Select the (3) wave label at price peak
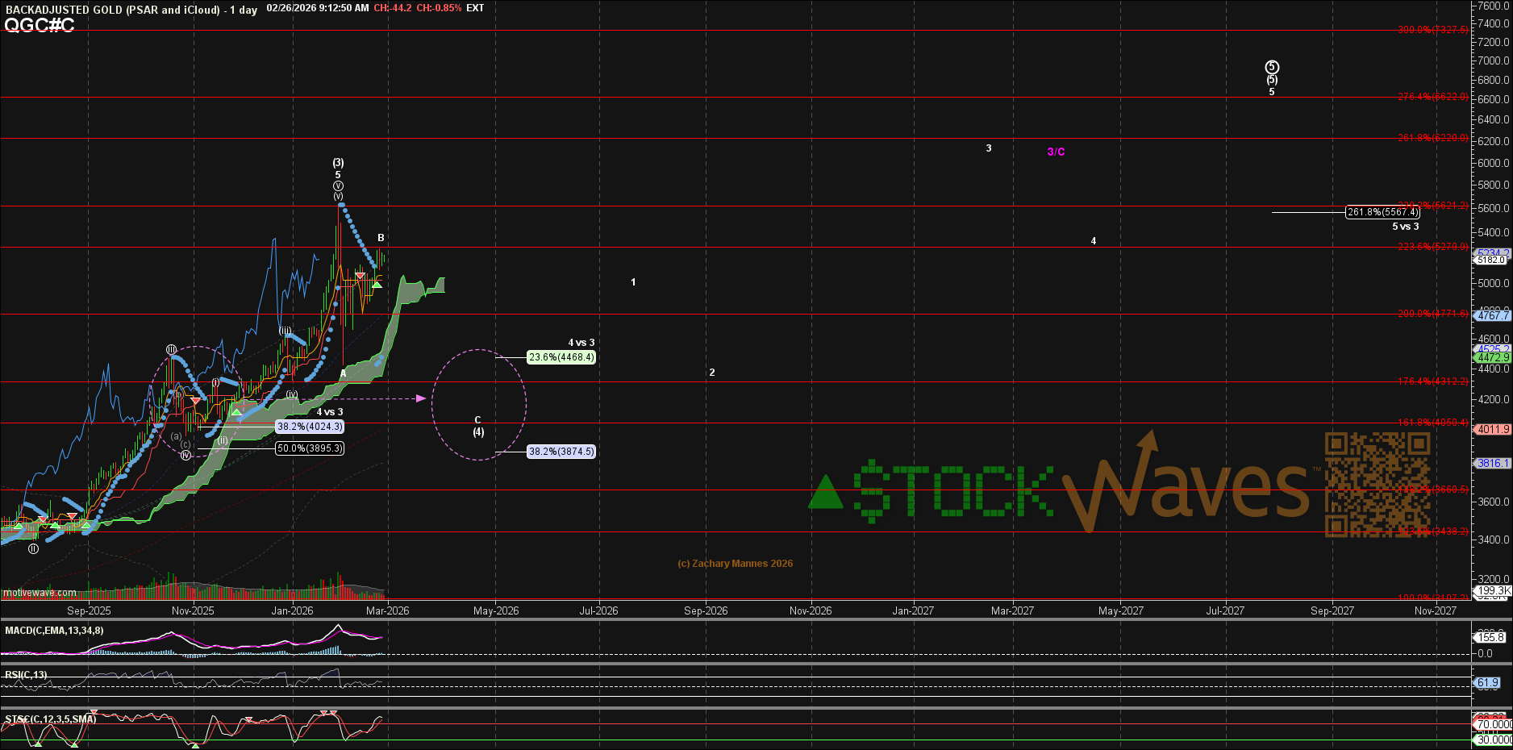The width and height of the screenshot is (1513, 750). 338,163
